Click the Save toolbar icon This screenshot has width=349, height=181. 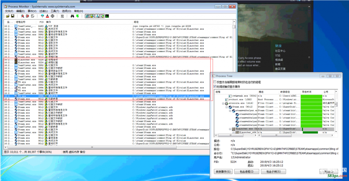pos(13,16)
